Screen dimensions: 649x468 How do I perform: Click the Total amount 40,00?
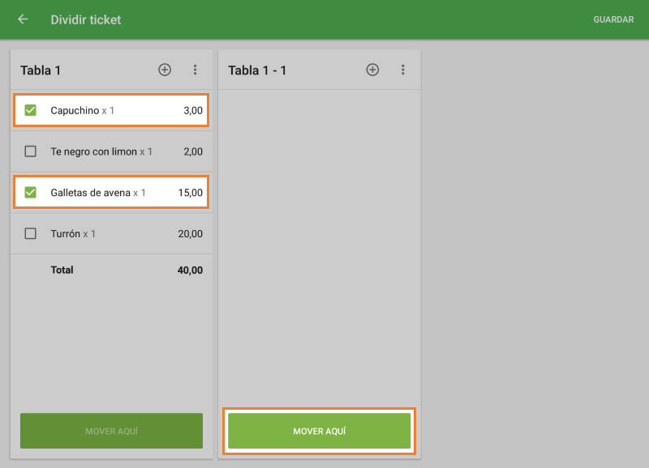pyautogui.click(x=190, y=270)
